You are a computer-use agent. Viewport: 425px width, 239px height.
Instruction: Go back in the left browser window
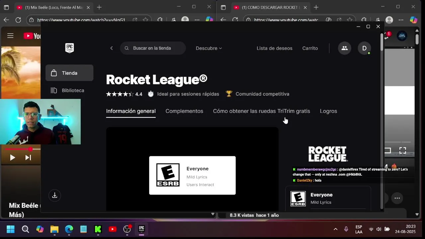coord(6,20)
